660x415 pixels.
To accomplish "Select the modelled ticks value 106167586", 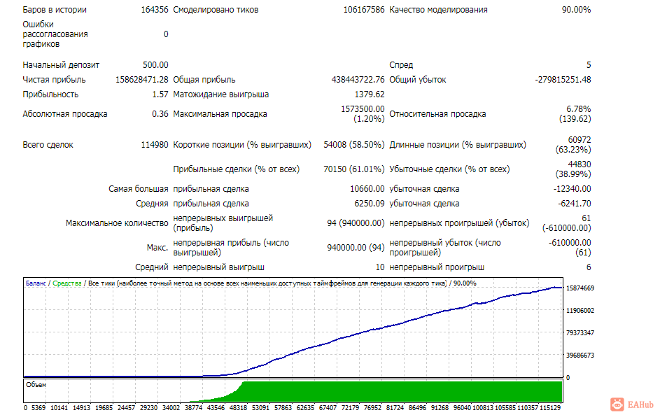I will [364, 10].
